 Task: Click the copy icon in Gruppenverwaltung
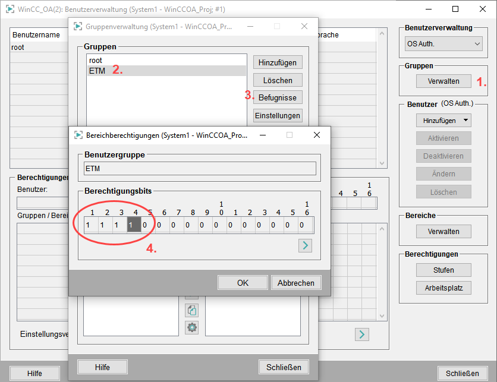(192, 310)
